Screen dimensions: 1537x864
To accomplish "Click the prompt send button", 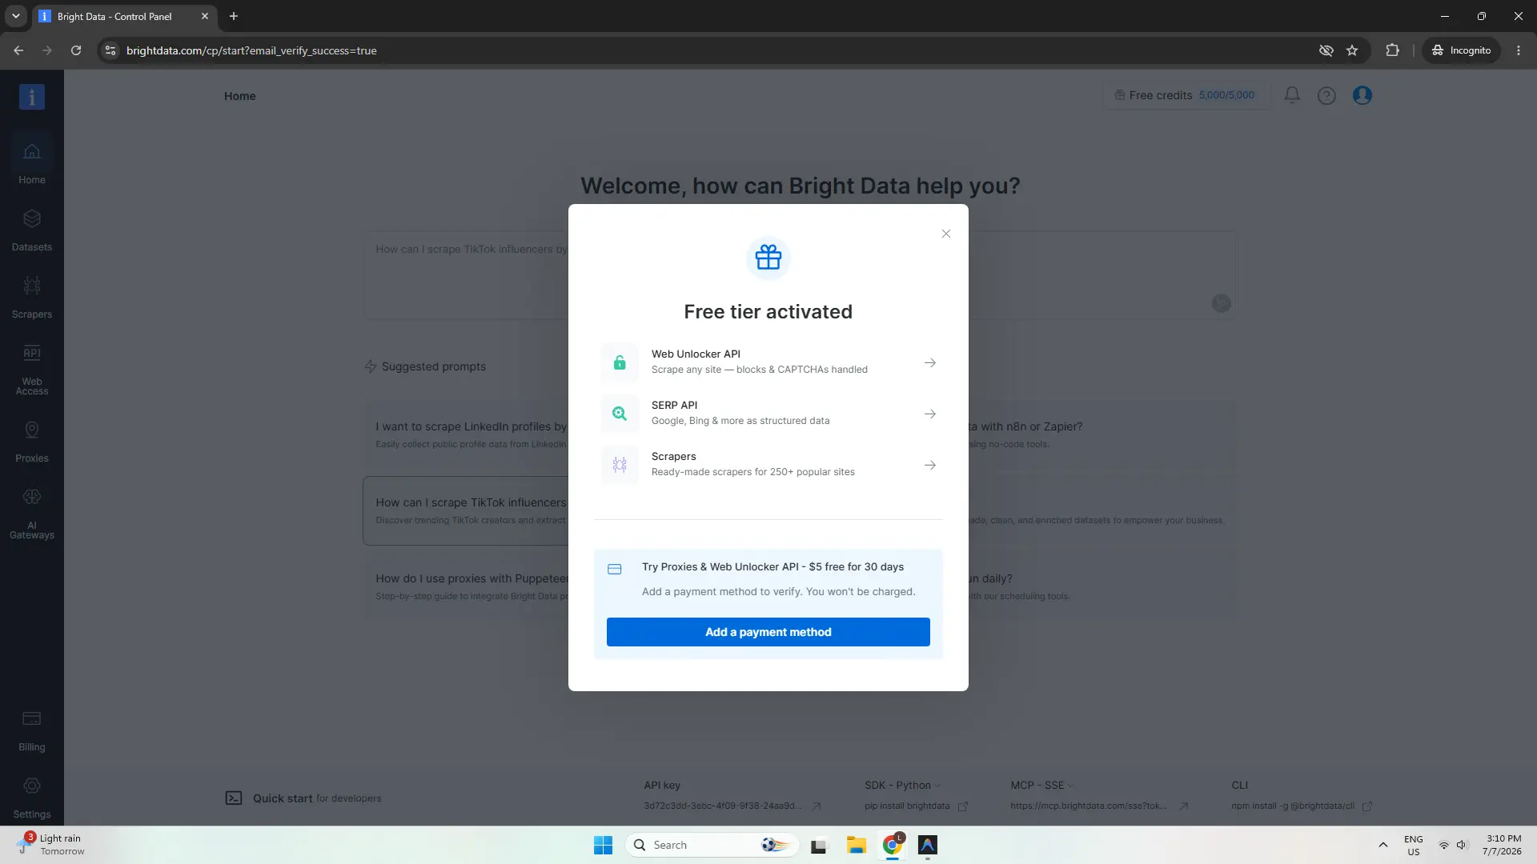I will pyautogui.click(x=1221, y=303).
